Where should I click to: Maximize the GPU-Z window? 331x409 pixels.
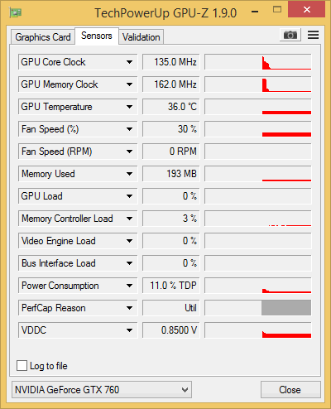(x=277, y=10)
